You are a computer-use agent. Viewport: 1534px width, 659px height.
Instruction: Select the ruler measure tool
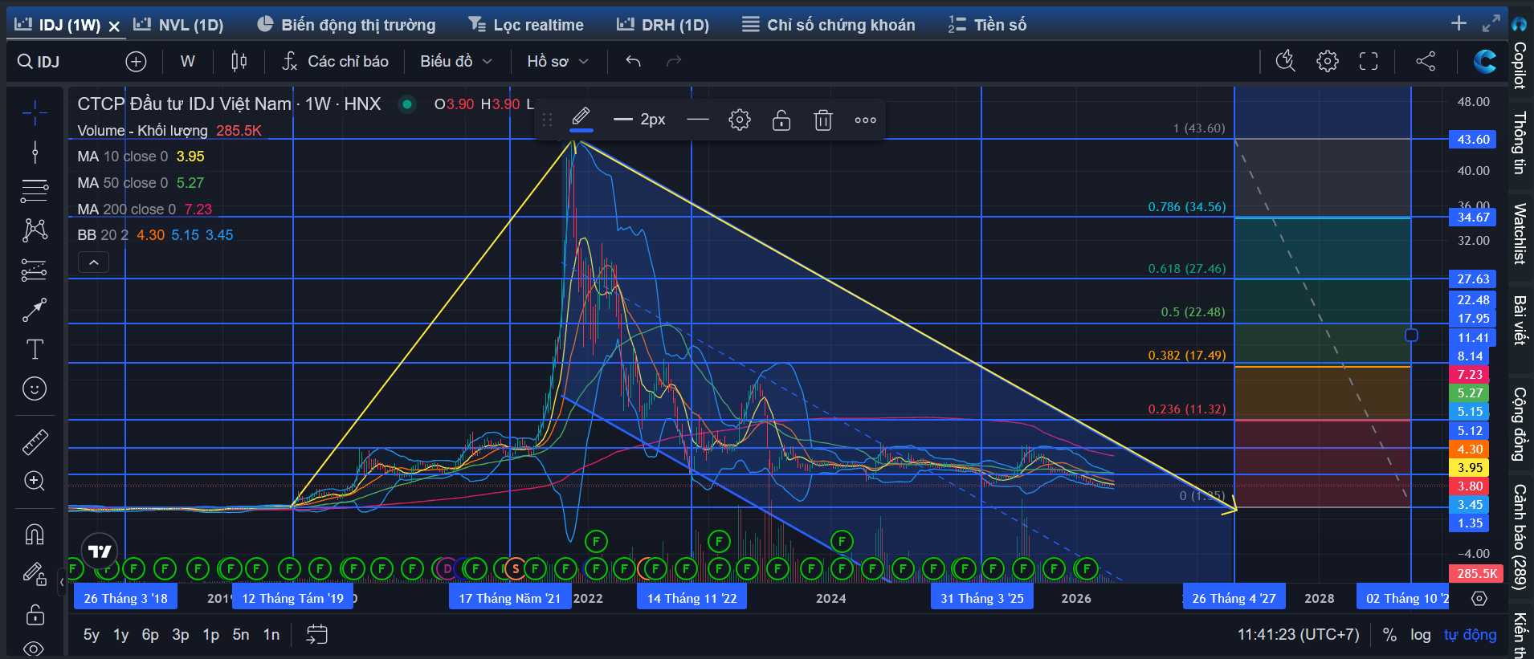pos(35,441)
